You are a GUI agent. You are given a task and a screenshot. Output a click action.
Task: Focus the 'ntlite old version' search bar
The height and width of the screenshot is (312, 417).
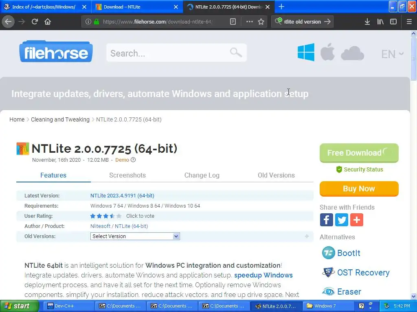pos(303,22)
